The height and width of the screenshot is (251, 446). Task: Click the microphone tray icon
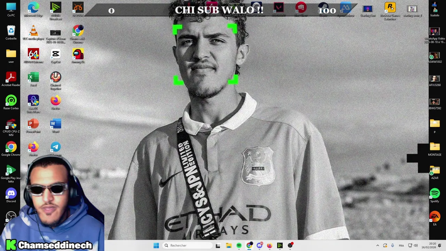[392, 245]
